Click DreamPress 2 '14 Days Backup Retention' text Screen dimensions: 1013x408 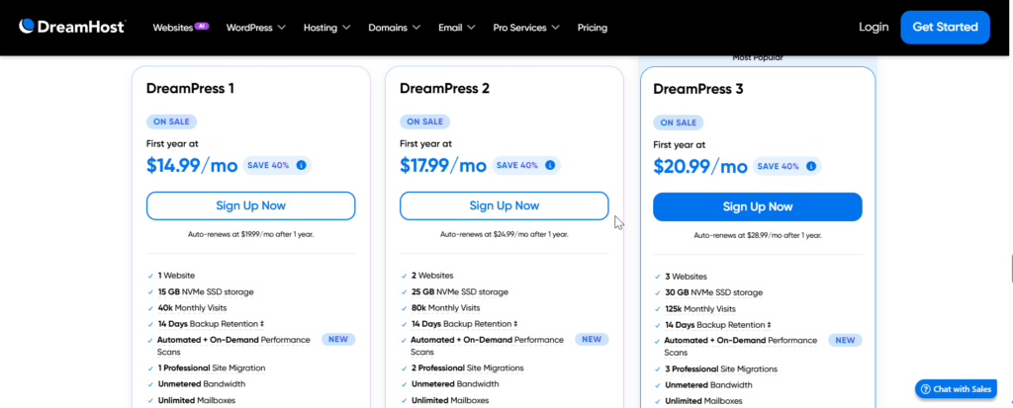(464, 323)
